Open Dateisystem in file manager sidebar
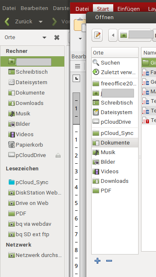 (32, 82)
